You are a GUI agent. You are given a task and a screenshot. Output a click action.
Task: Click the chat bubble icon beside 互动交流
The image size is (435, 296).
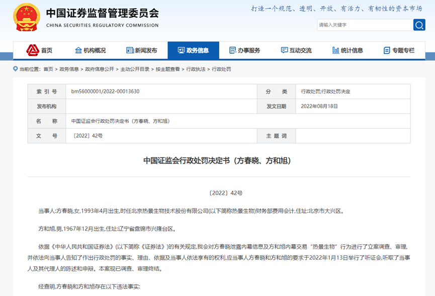pyautogui.click(x=284, y=50)
